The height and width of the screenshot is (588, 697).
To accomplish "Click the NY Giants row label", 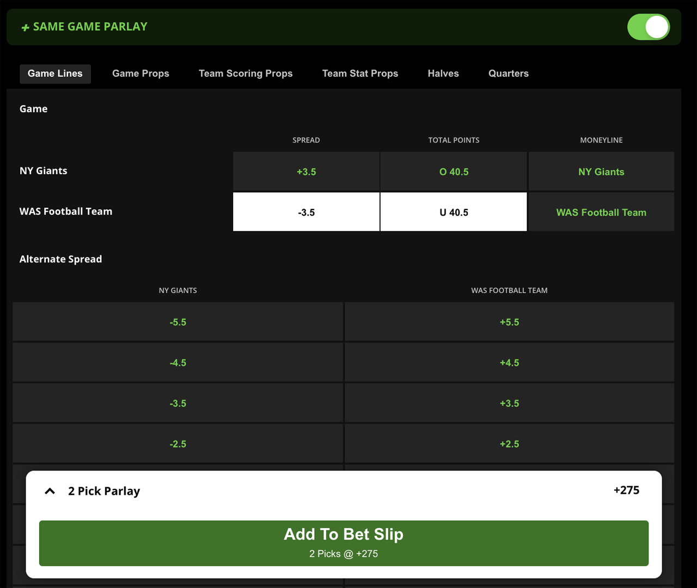I will pos(44,170).
